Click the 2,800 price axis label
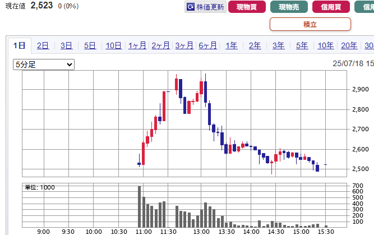The image size is (374, 235). click(x=361, y=109)
